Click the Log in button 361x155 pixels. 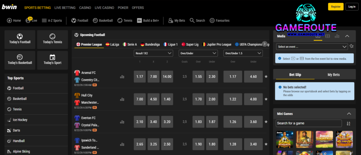352,7
